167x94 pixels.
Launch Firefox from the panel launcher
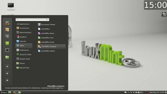14,92
